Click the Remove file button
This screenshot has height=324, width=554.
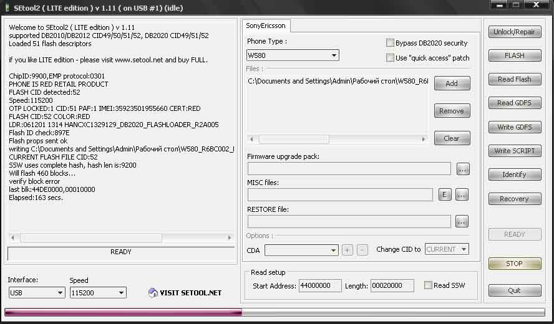452,111
